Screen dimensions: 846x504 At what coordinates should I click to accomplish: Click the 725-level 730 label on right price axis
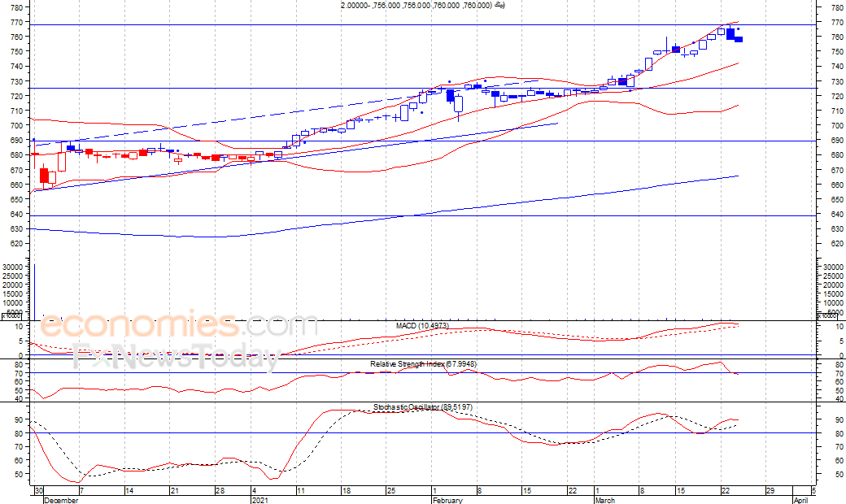pyautogui.click(x=837, y=81)
